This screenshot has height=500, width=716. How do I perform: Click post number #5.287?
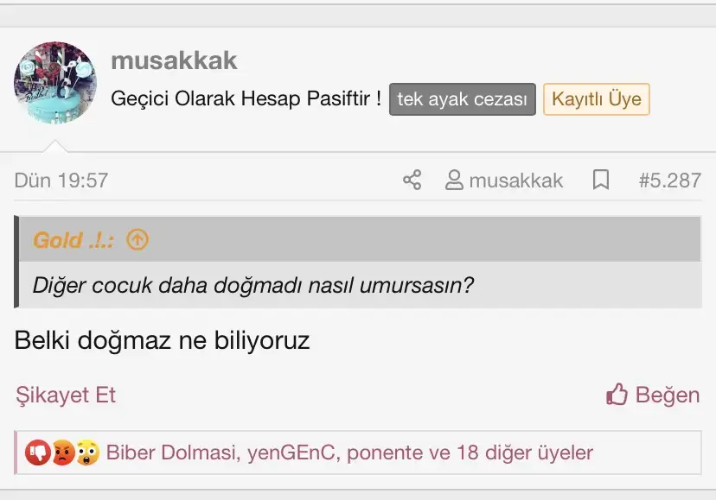coord(669,180)
